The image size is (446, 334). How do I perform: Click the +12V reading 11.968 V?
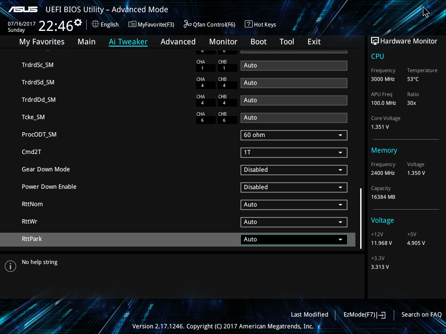point(382,243)
